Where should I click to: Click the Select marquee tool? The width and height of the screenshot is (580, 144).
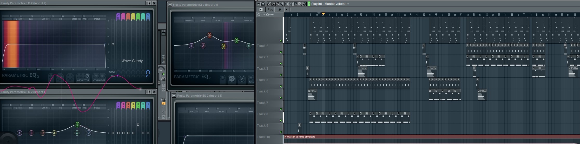coord(295,4)
